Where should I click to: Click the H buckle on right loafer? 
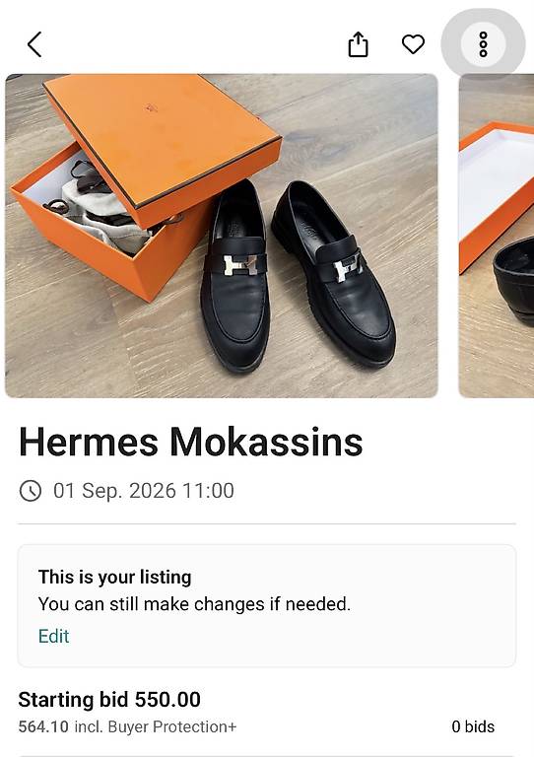[x=348, y=266]
